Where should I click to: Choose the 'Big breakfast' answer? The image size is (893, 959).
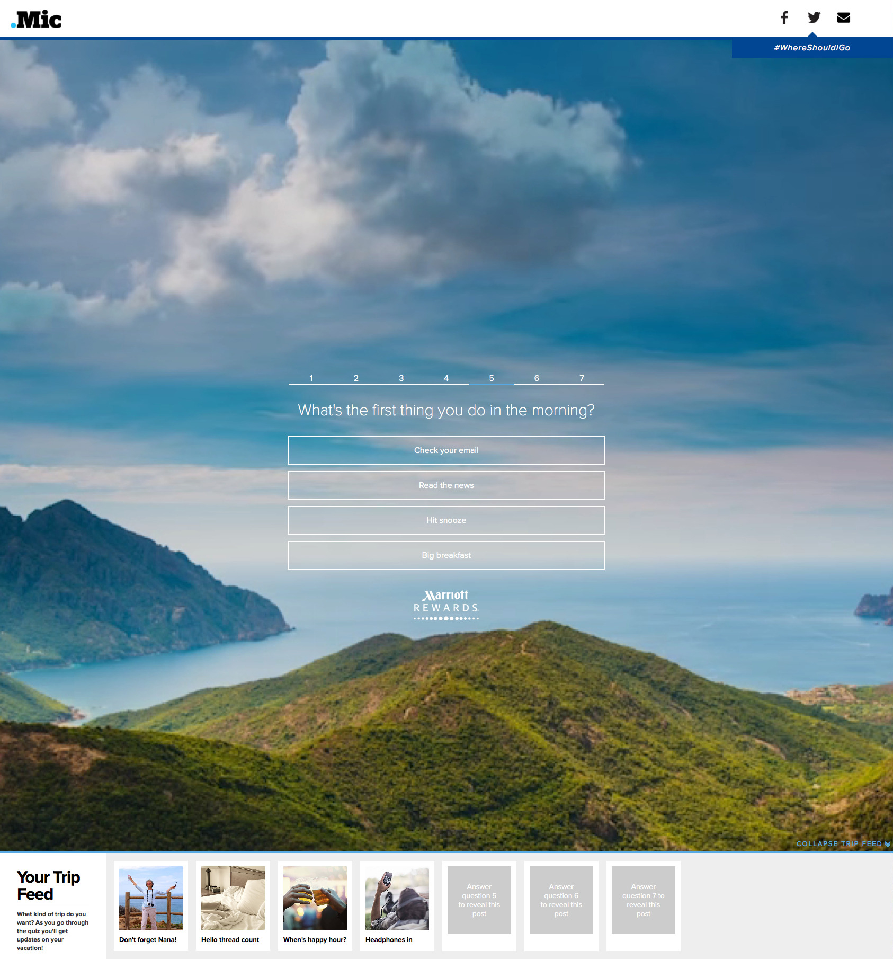click(446, 555)
